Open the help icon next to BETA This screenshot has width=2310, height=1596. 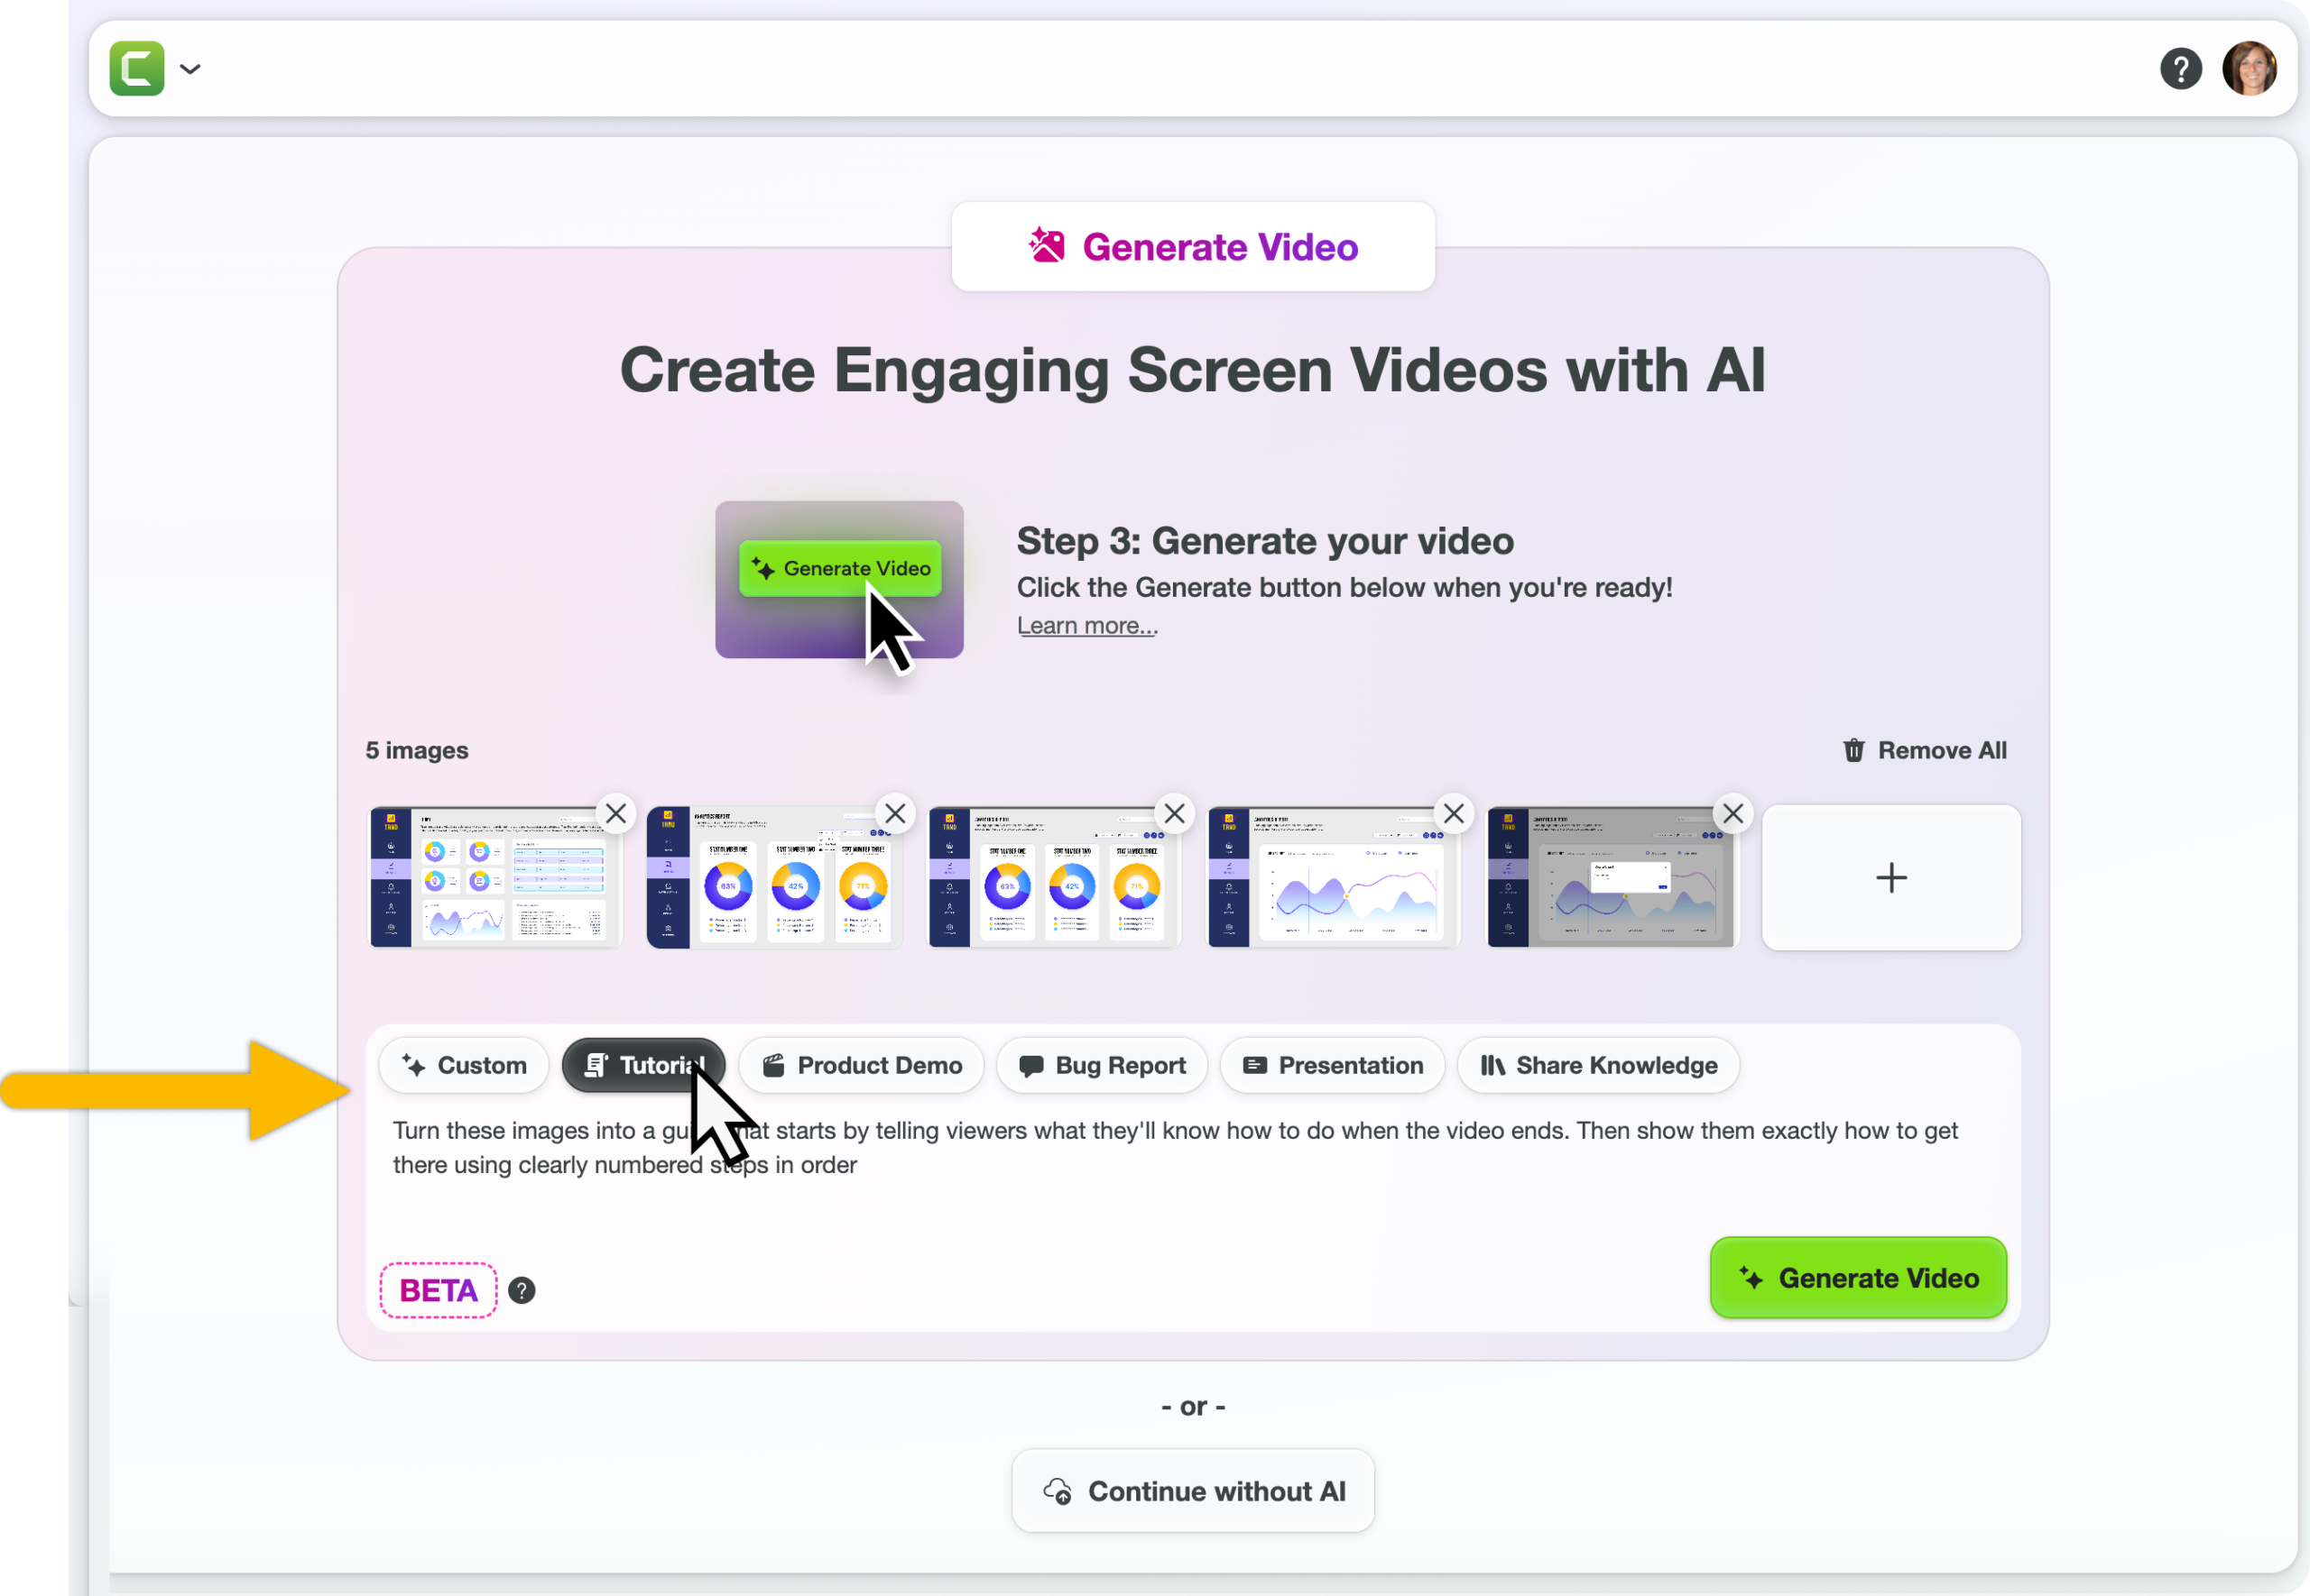[x=522, y=1291]
